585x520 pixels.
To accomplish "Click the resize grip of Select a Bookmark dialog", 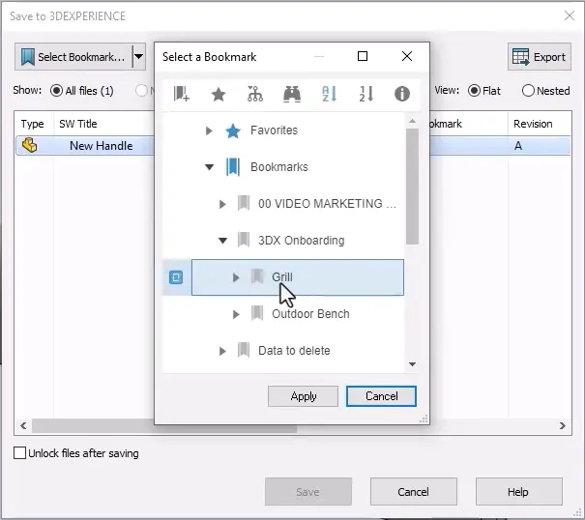I will [424, 419].
